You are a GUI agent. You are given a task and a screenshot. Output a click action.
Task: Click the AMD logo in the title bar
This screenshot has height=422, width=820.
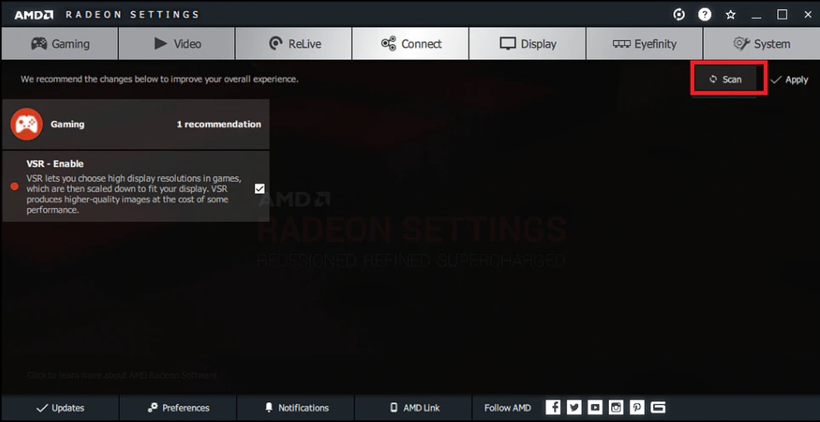point(34,14)
